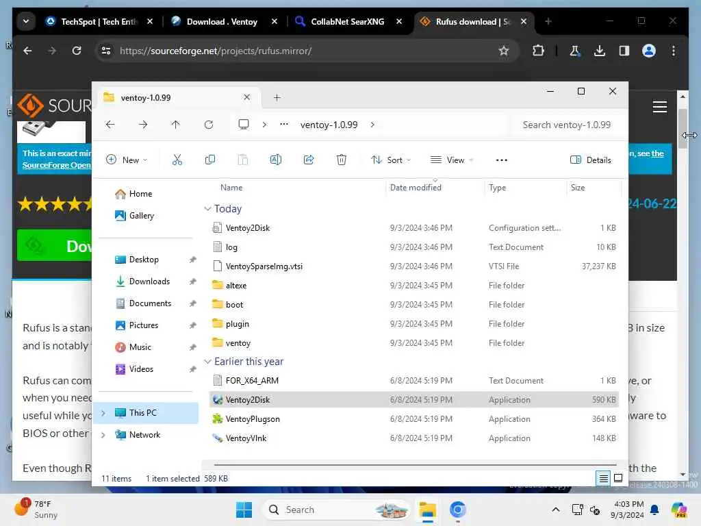Click the Search ventoy-1.0.99 box

click(x=566, y=125)
